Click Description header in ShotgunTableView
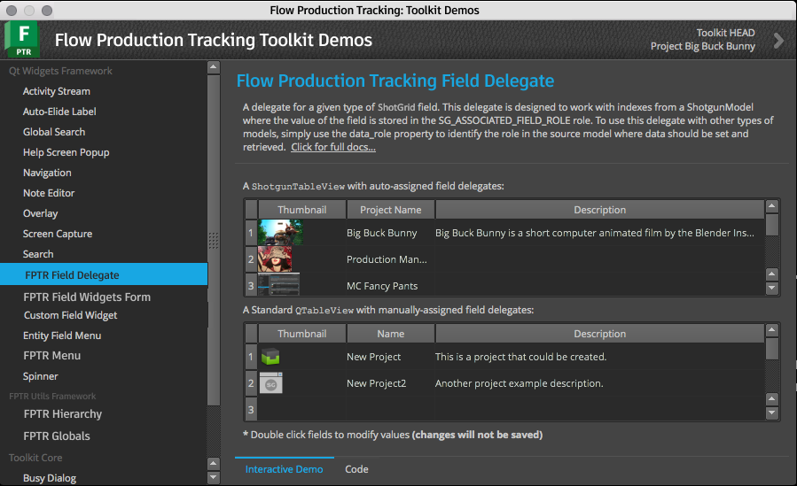This screenshot has height=486, width=797. (x=600, y=210)
